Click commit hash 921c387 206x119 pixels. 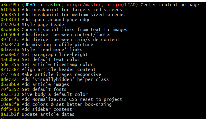[x=10, y=69]
